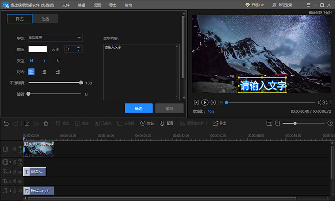Screen dimensions: 335x201
Task: Open the duration (时长) setting
Action: pyautogui.click(x=147, y=123)
